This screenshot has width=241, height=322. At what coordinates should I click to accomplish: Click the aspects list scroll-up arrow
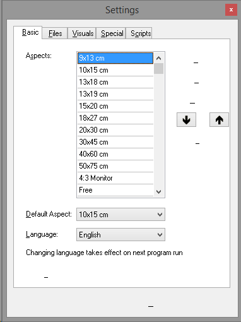pyautogui.click(x=159, y=58)
